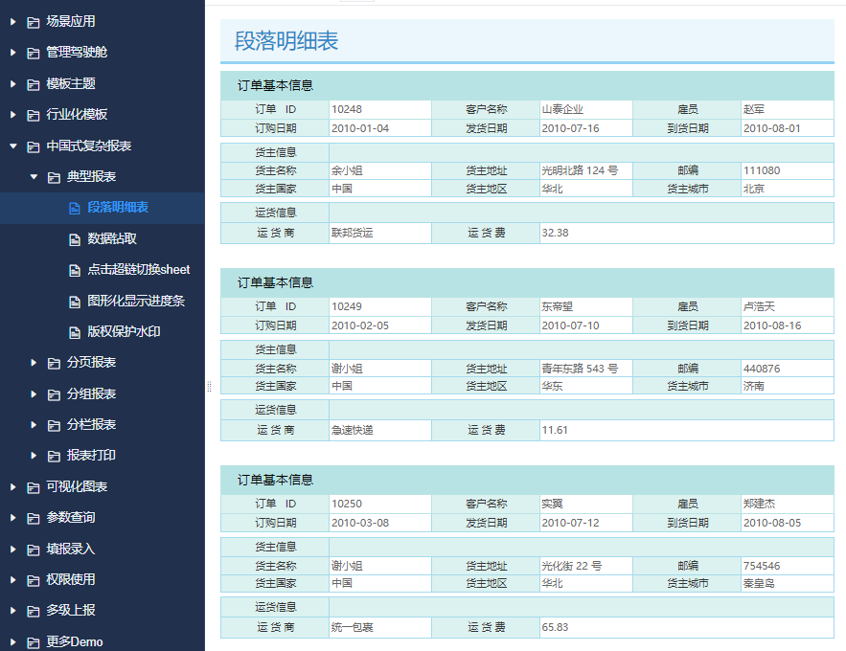Click the folder icon beside 报表打印
The width and height of the screenshot is (846, 651).
[54, 456]
